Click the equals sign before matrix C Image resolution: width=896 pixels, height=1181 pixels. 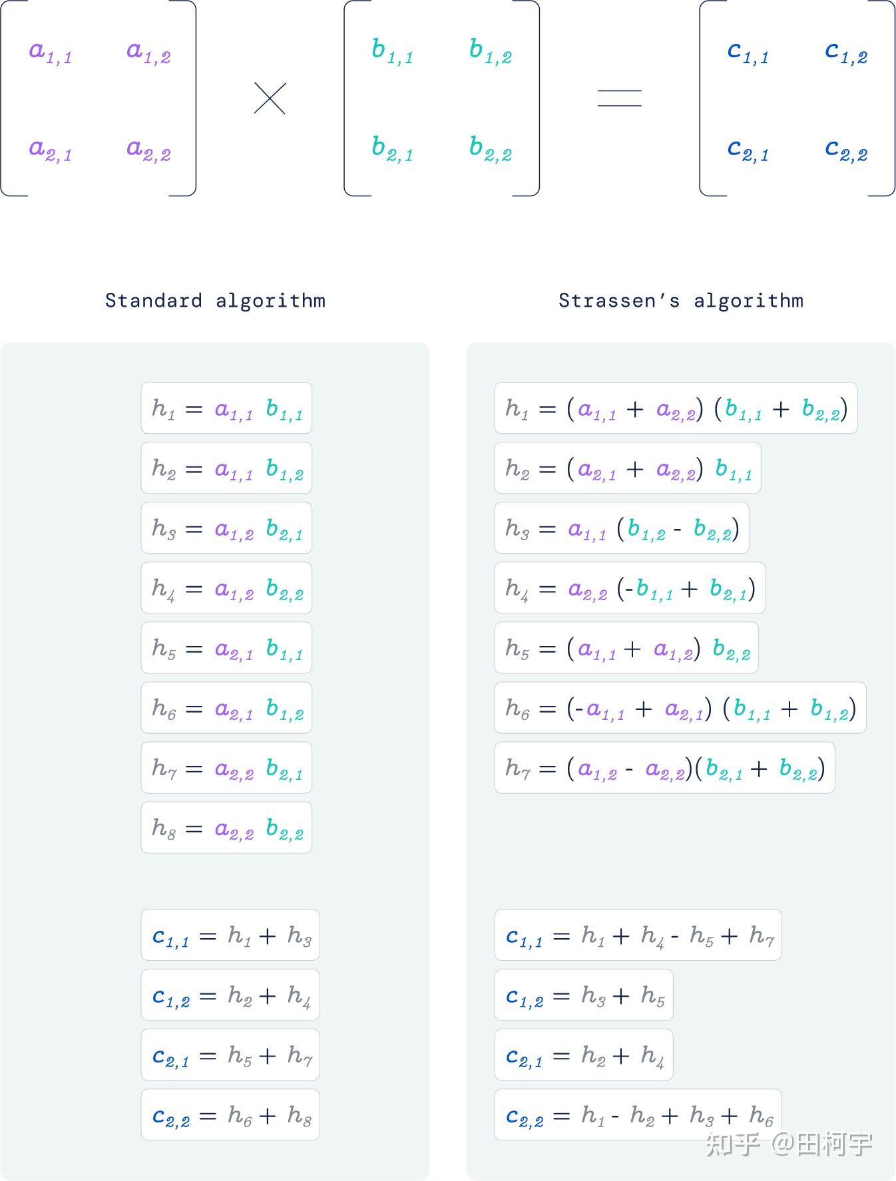(x=619, y=98)
